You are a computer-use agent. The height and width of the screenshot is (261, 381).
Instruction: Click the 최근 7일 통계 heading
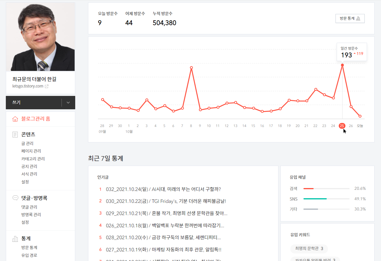click(106, 158)
